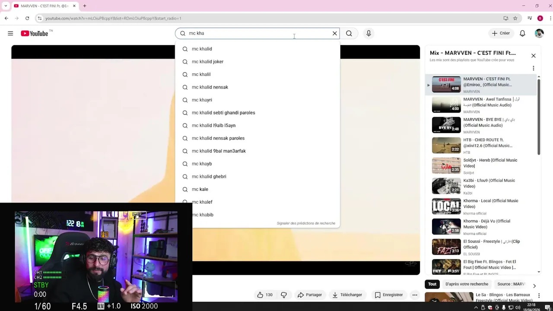Viewport: 553px width, 311px height.
Task: Play HTB - CHED ROUTE playlist item
Action: (481, 146)
